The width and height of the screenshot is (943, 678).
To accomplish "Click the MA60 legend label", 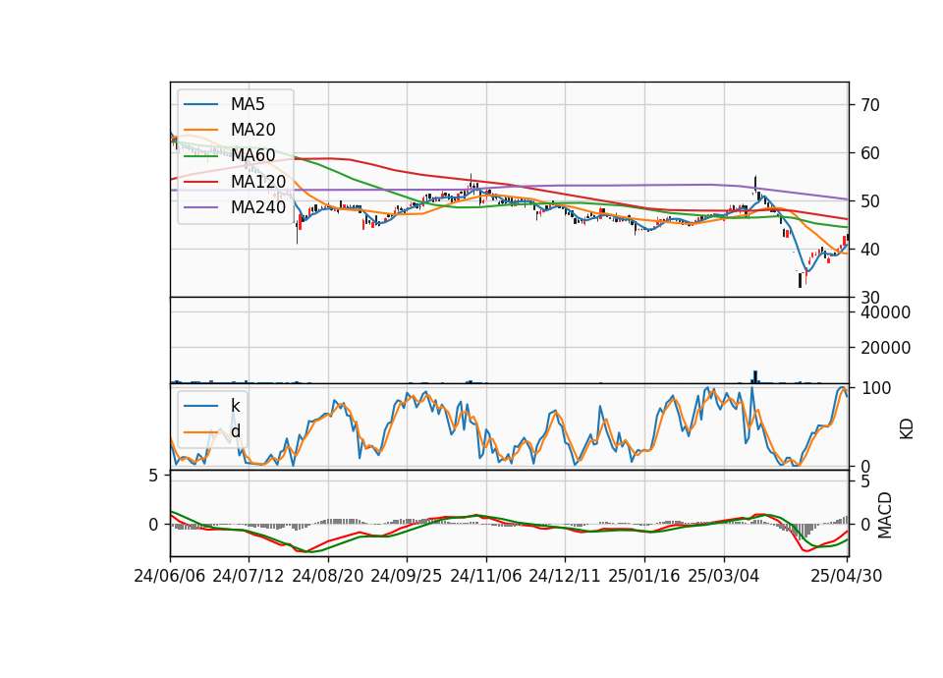I will (x=252, y=155).
